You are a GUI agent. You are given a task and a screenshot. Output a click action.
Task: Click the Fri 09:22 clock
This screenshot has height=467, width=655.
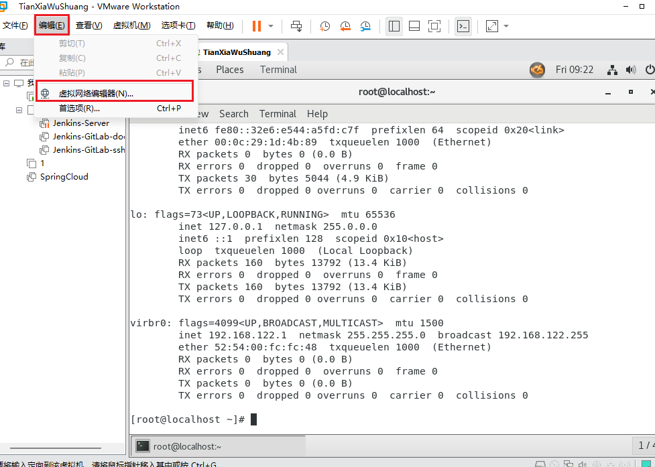tap(575, 70)
